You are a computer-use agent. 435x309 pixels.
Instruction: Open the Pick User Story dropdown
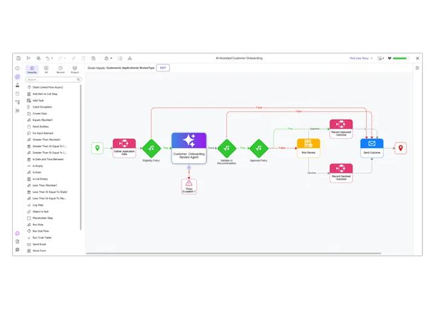coord(361,58)
